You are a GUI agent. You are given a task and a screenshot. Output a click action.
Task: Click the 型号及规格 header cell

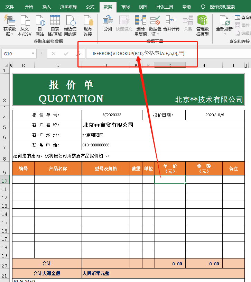coord(106,169)
